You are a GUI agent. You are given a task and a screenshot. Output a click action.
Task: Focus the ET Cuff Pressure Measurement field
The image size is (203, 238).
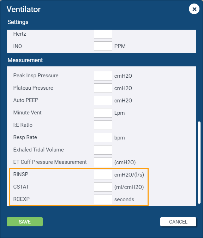point(103,162)
